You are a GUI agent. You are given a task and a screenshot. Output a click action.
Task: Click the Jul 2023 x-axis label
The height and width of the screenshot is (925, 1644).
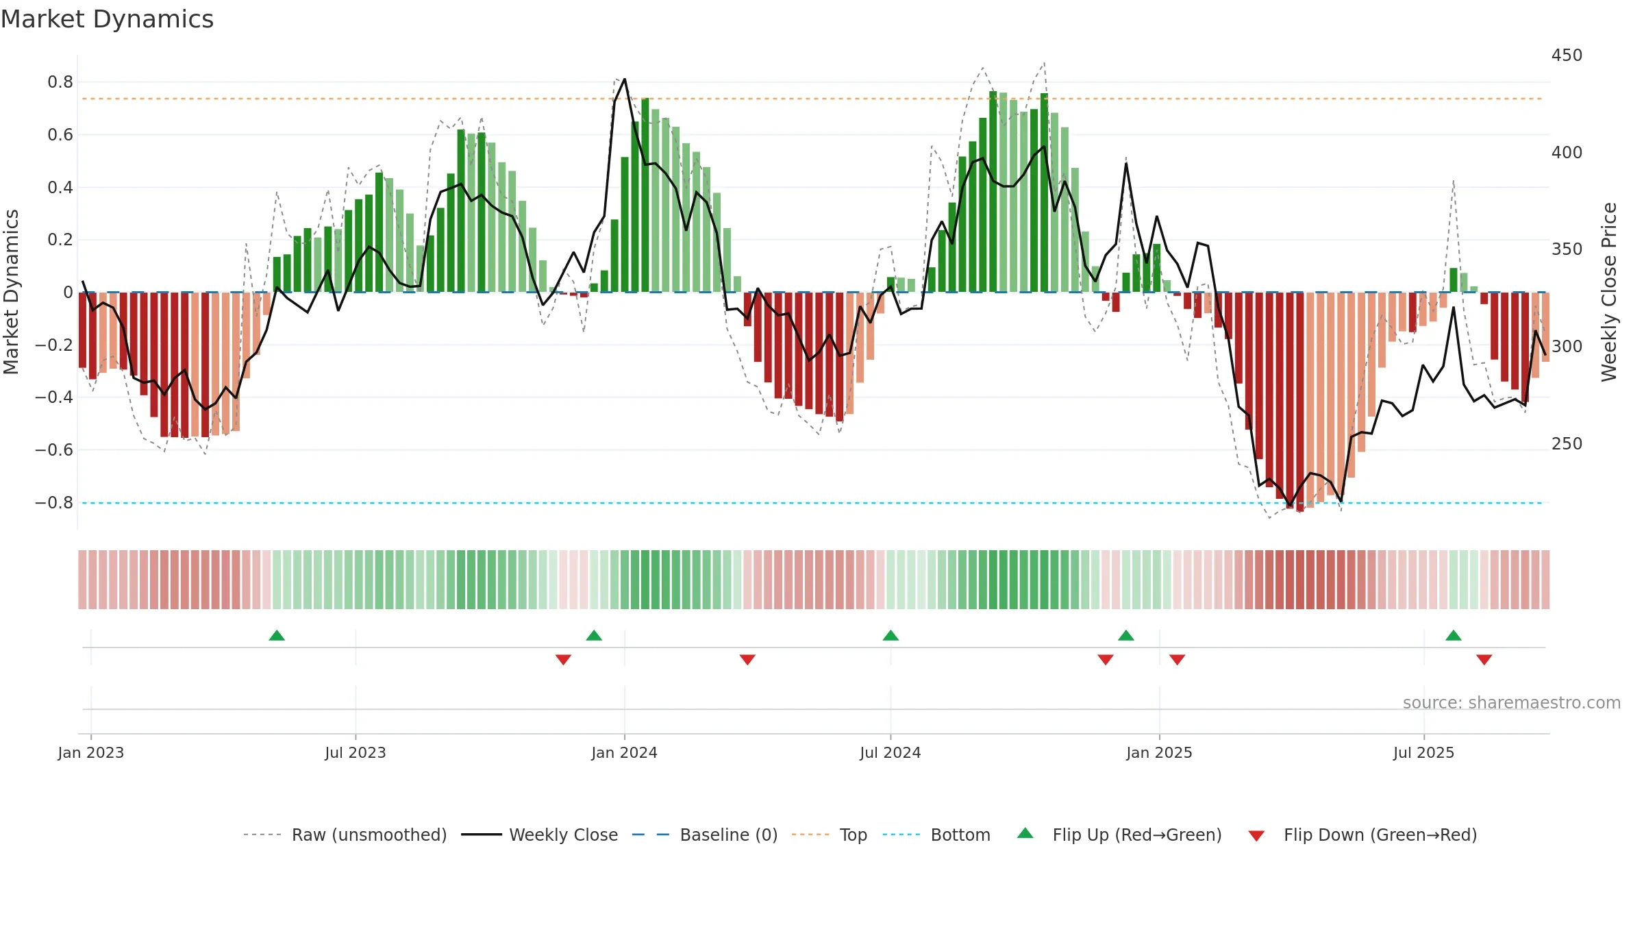tap(356, 752)
